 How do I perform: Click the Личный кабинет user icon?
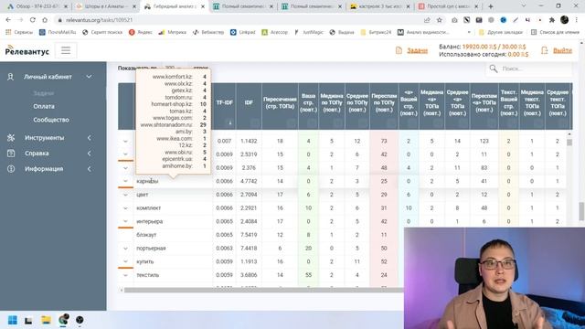(x=10, y=77)
